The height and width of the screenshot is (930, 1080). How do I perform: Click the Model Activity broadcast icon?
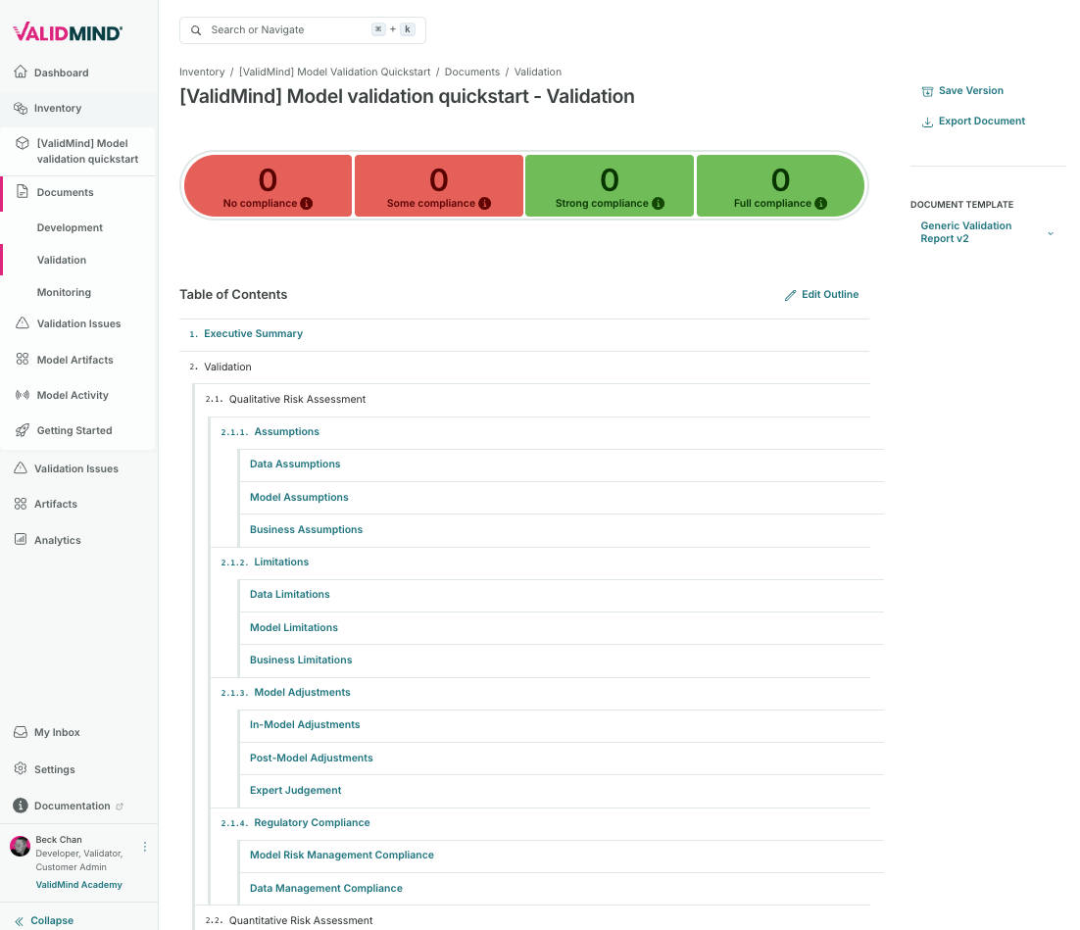coord(23,395)
